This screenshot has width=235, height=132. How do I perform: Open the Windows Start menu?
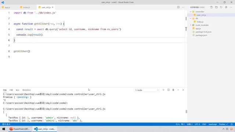pyautogui.click(x=4, y=129)
